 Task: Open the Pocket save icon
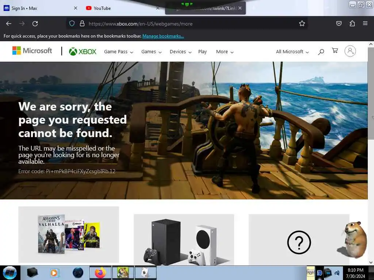click(339, 24)
